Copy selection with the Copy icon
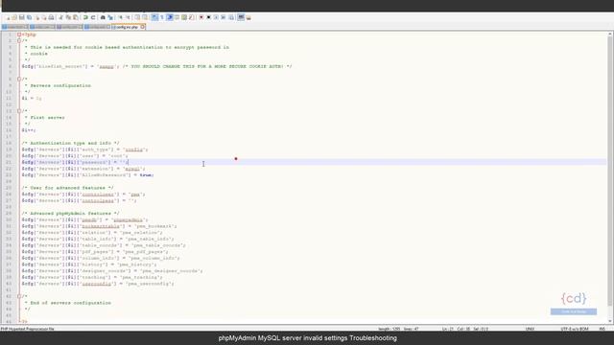 (68, 17)
